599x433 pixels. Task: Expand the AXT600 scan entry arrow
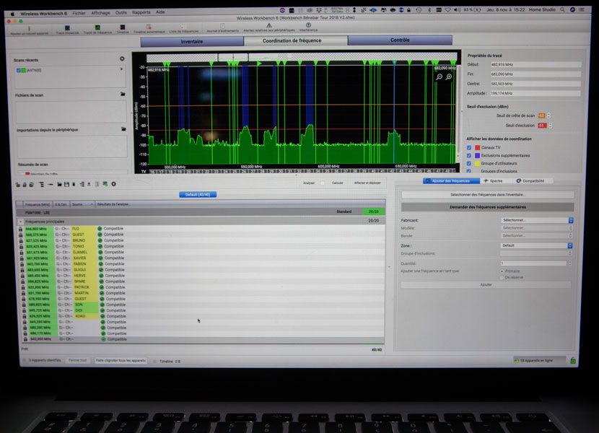coord(121,69)
